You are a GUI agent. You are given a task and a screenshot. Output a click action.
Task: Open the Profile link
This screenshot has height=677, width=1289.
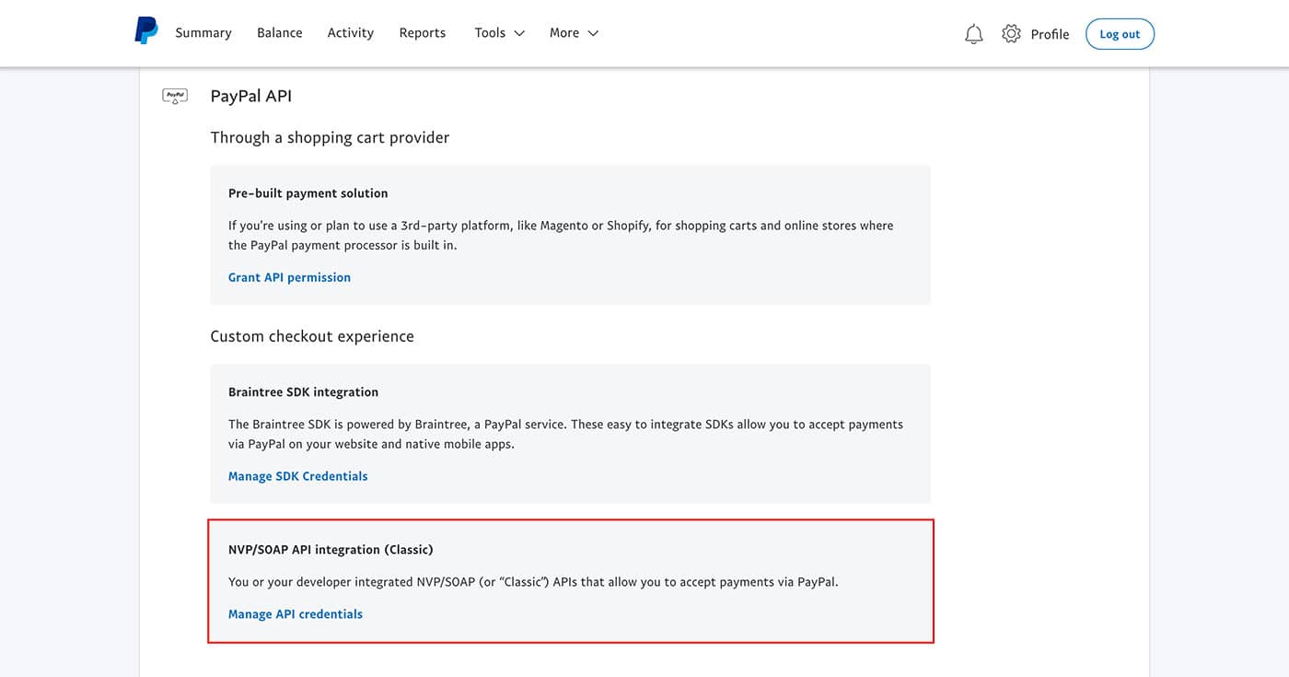tap(1050, 34)
